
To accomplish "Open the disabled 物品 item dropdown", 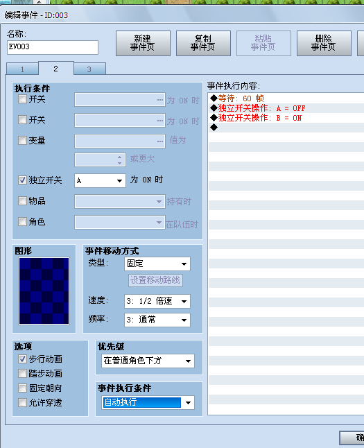I will coord(120,201).
